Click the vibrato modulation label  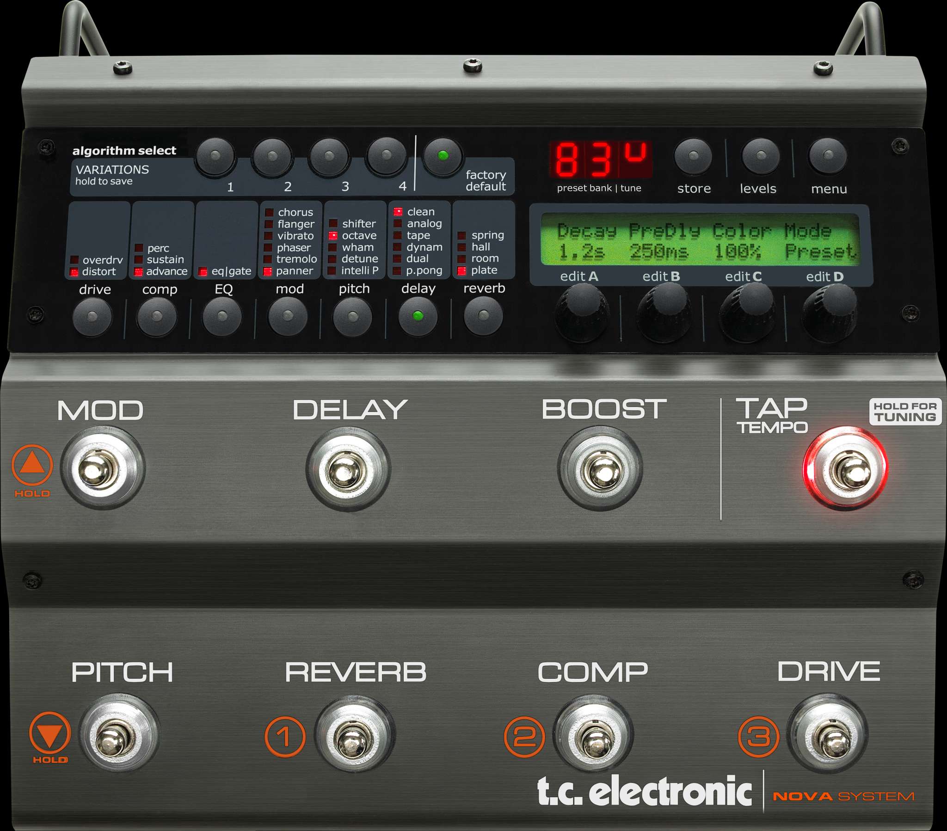click(x=295, y=236)
